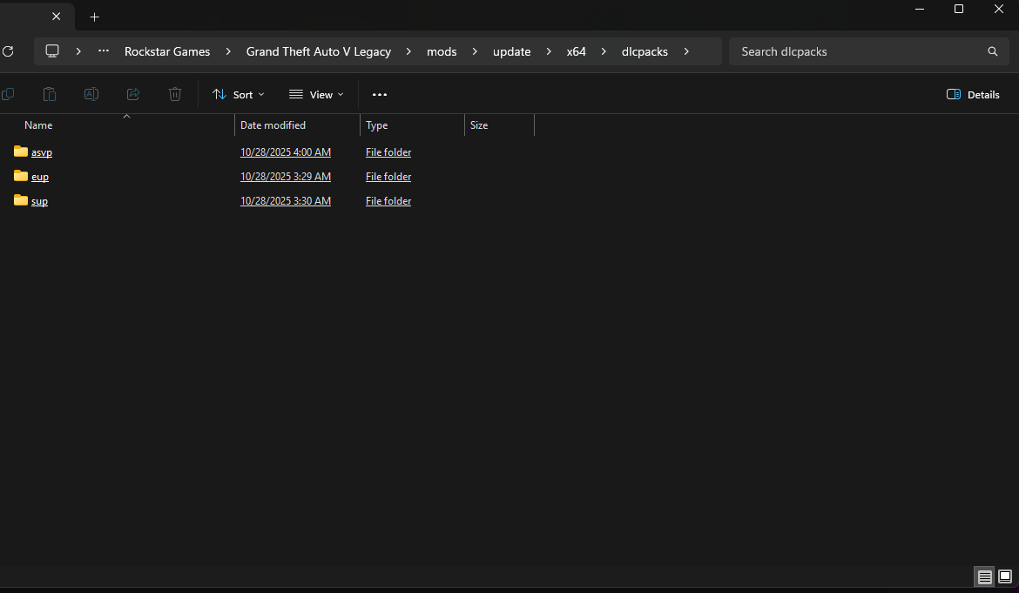The image size is (1019, 593).
Task: Open a new tab with plus
Action: point(94,17)
